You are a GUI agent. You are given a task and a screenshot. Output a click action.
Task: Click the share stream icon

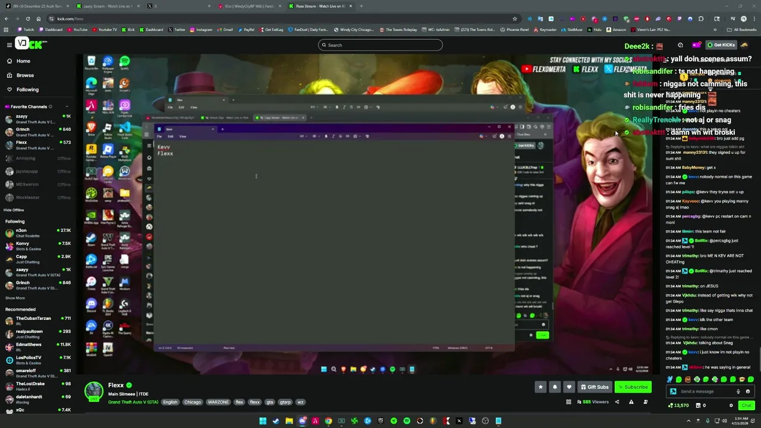[x=617, y=402]
